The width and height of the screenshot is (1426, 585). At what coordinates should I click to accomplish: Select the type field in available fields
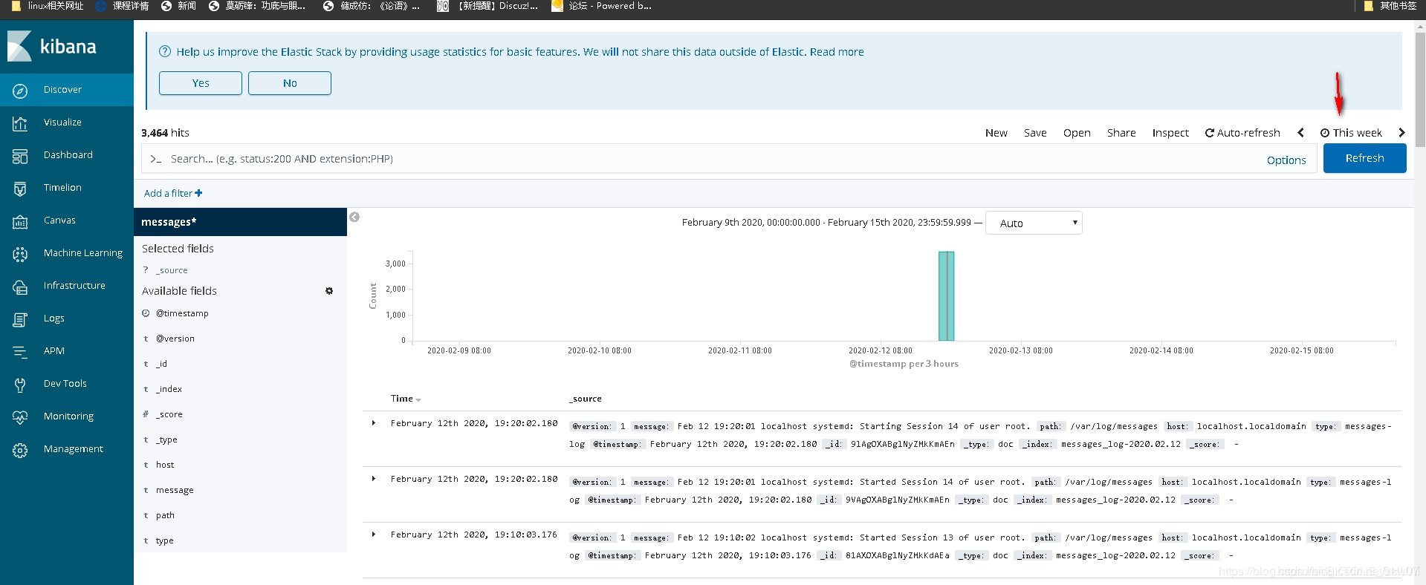(x=164, y=540)
